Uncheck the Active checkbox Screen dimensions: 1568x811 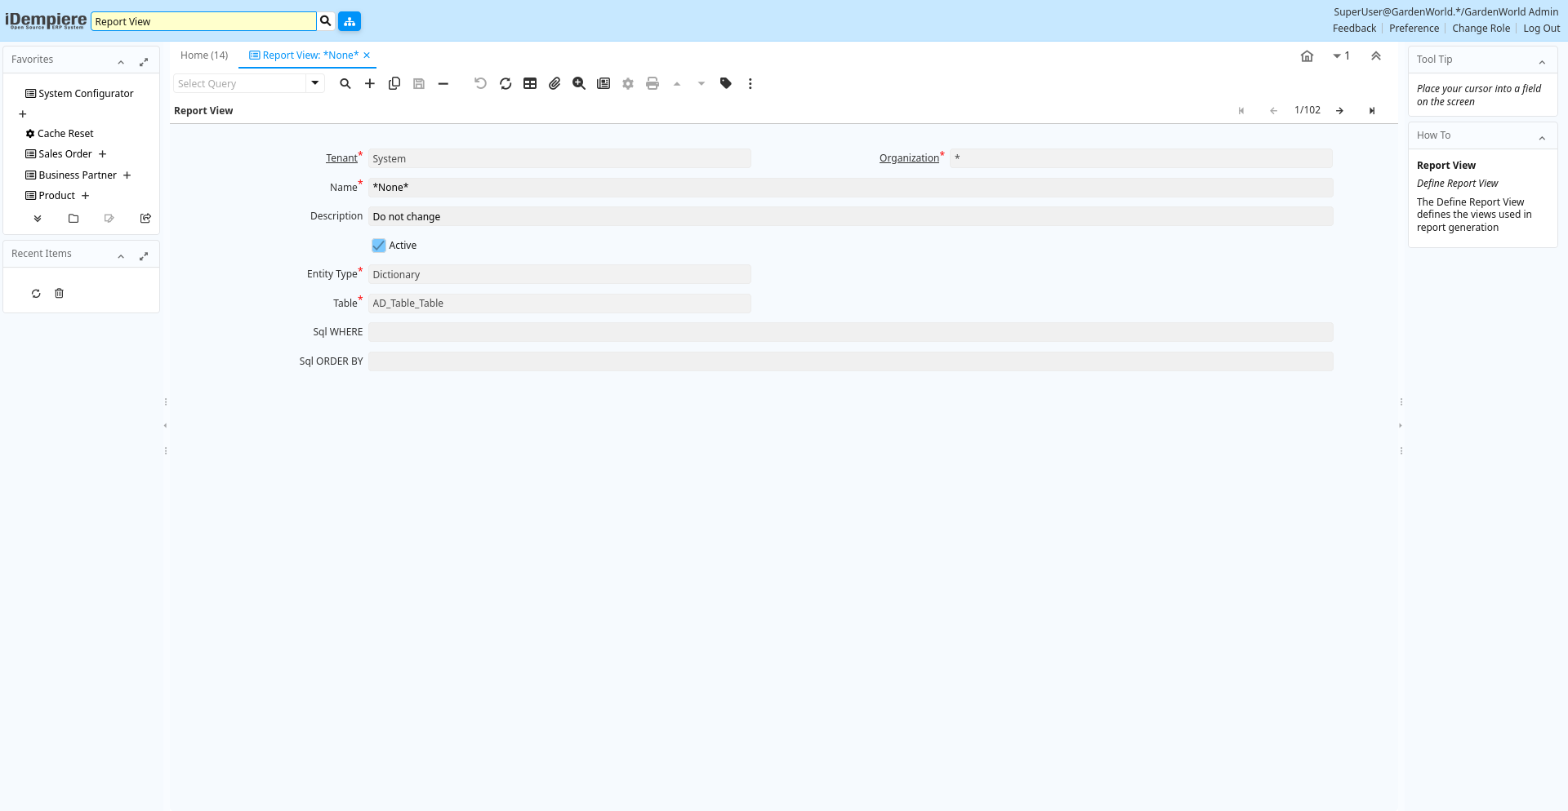379,246
